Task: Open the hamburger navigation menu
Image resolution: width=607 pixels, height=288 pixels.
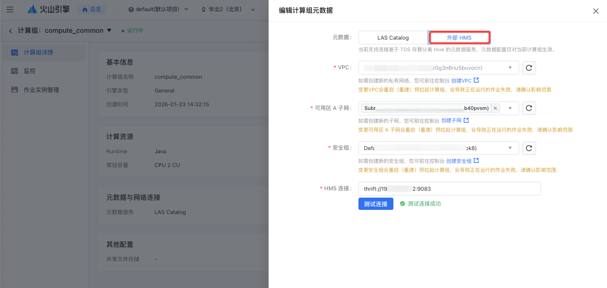Action: [10, 10]
